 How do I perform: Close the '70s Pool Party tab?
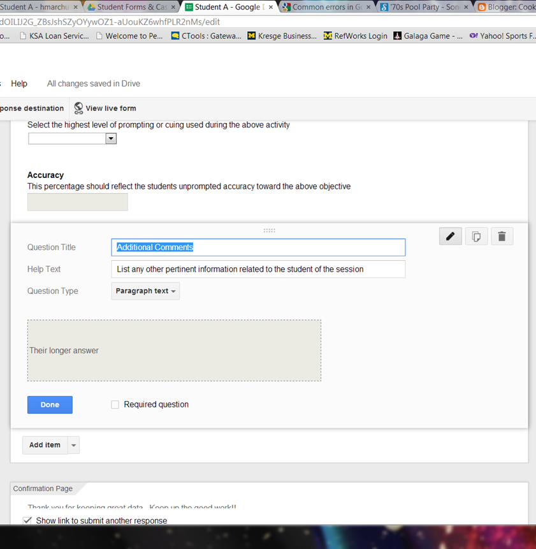[x=466, y=7]
